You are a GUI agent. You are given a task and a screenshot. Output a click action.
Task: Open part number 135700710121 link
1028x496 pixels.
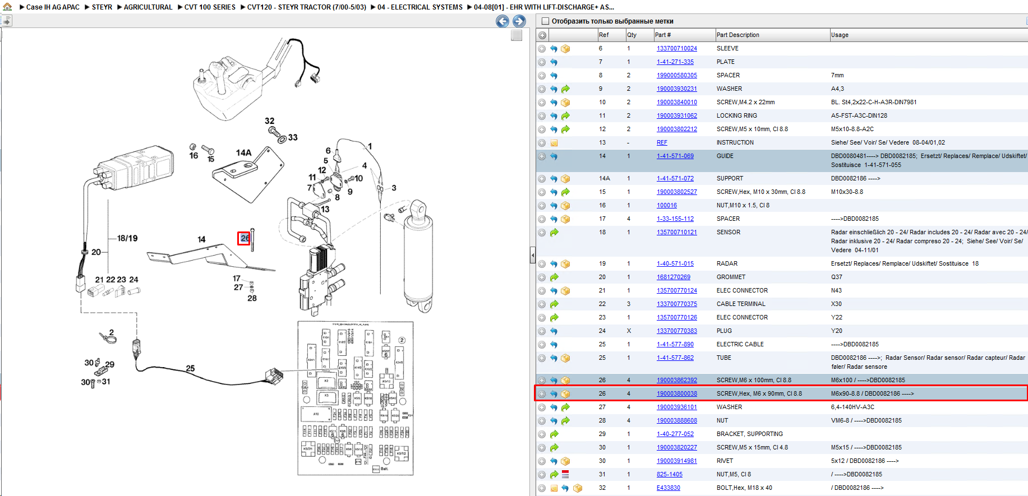pyautogui.click(x=677, y=233)
